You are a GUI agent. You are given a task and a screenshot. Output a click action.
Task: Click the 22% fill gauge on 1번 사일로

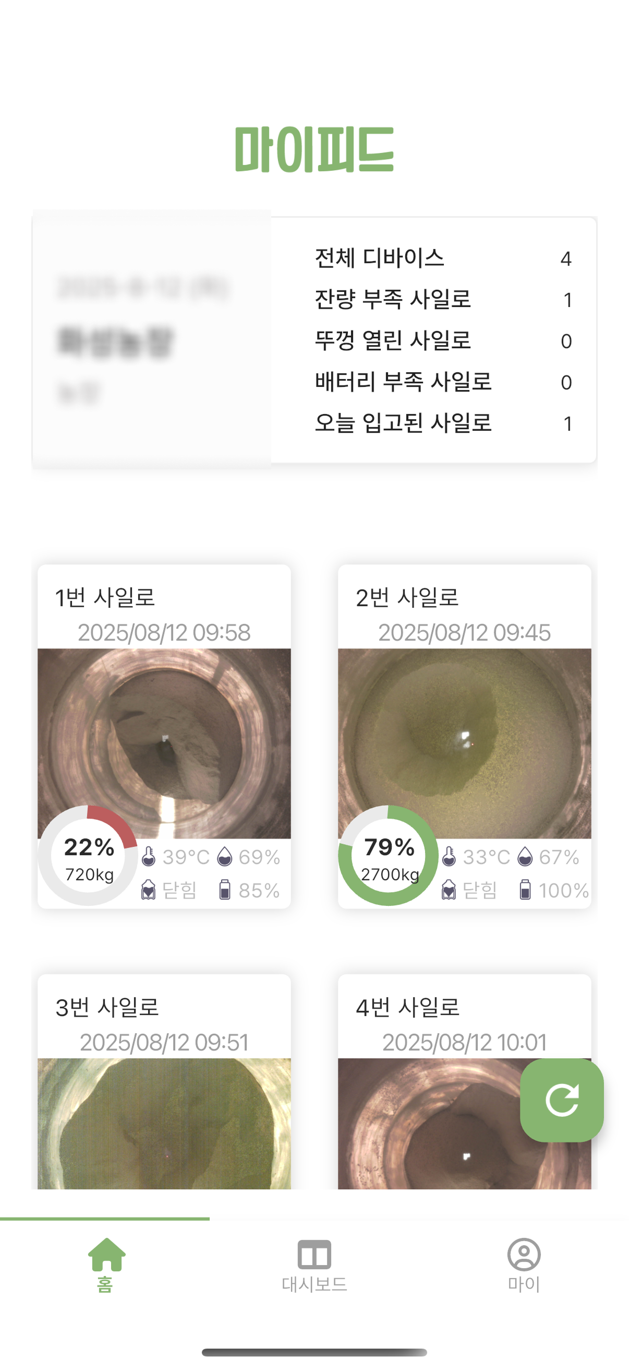88,855
